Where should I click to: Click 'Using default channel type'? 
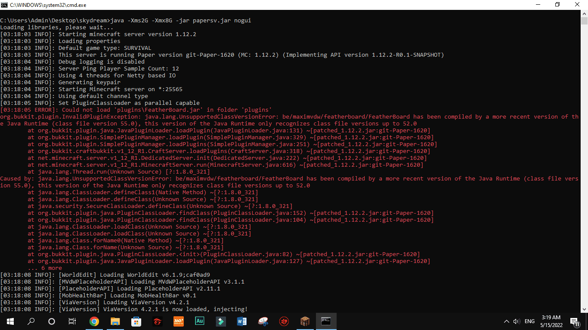[103, 96]
